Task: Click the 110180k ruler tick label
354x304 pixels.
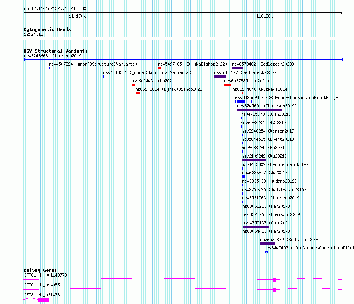Action: pyautogui.click(x=265, y=16)
